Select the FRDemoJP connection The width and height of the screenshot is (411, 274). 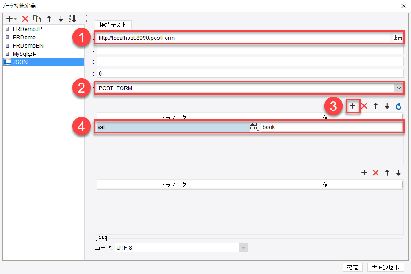point(44,29)
